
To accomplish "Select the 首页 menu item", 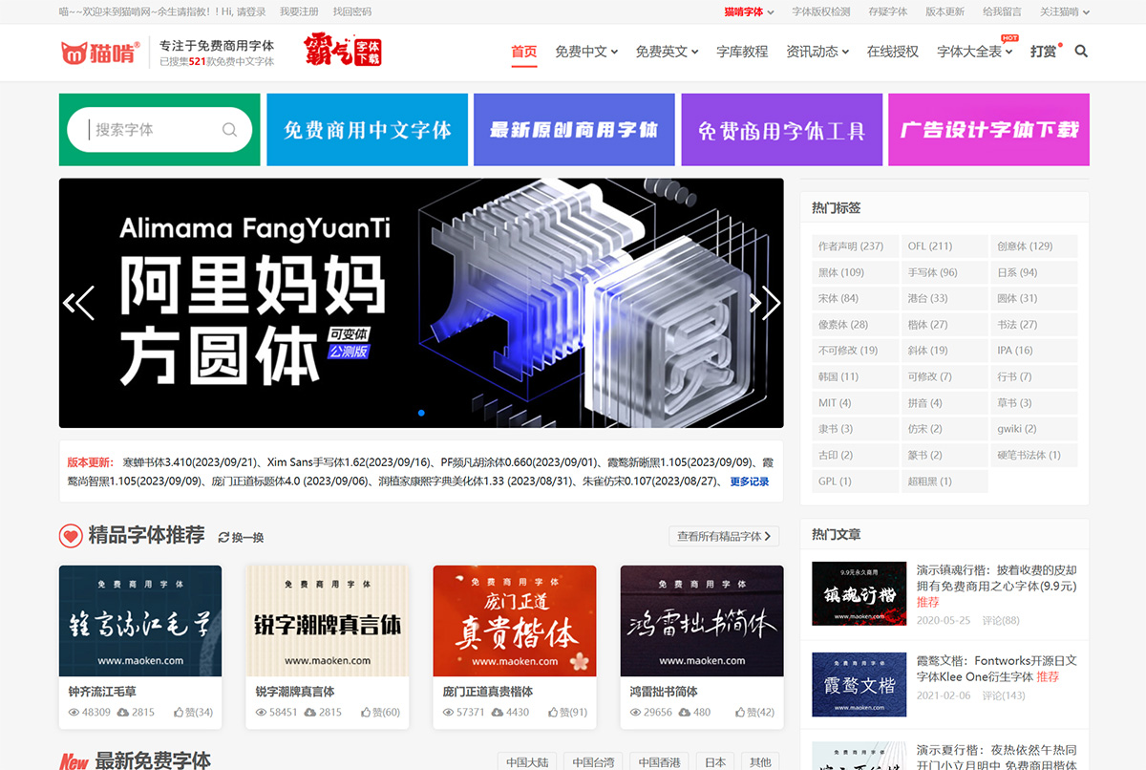I will coord(523,53).
